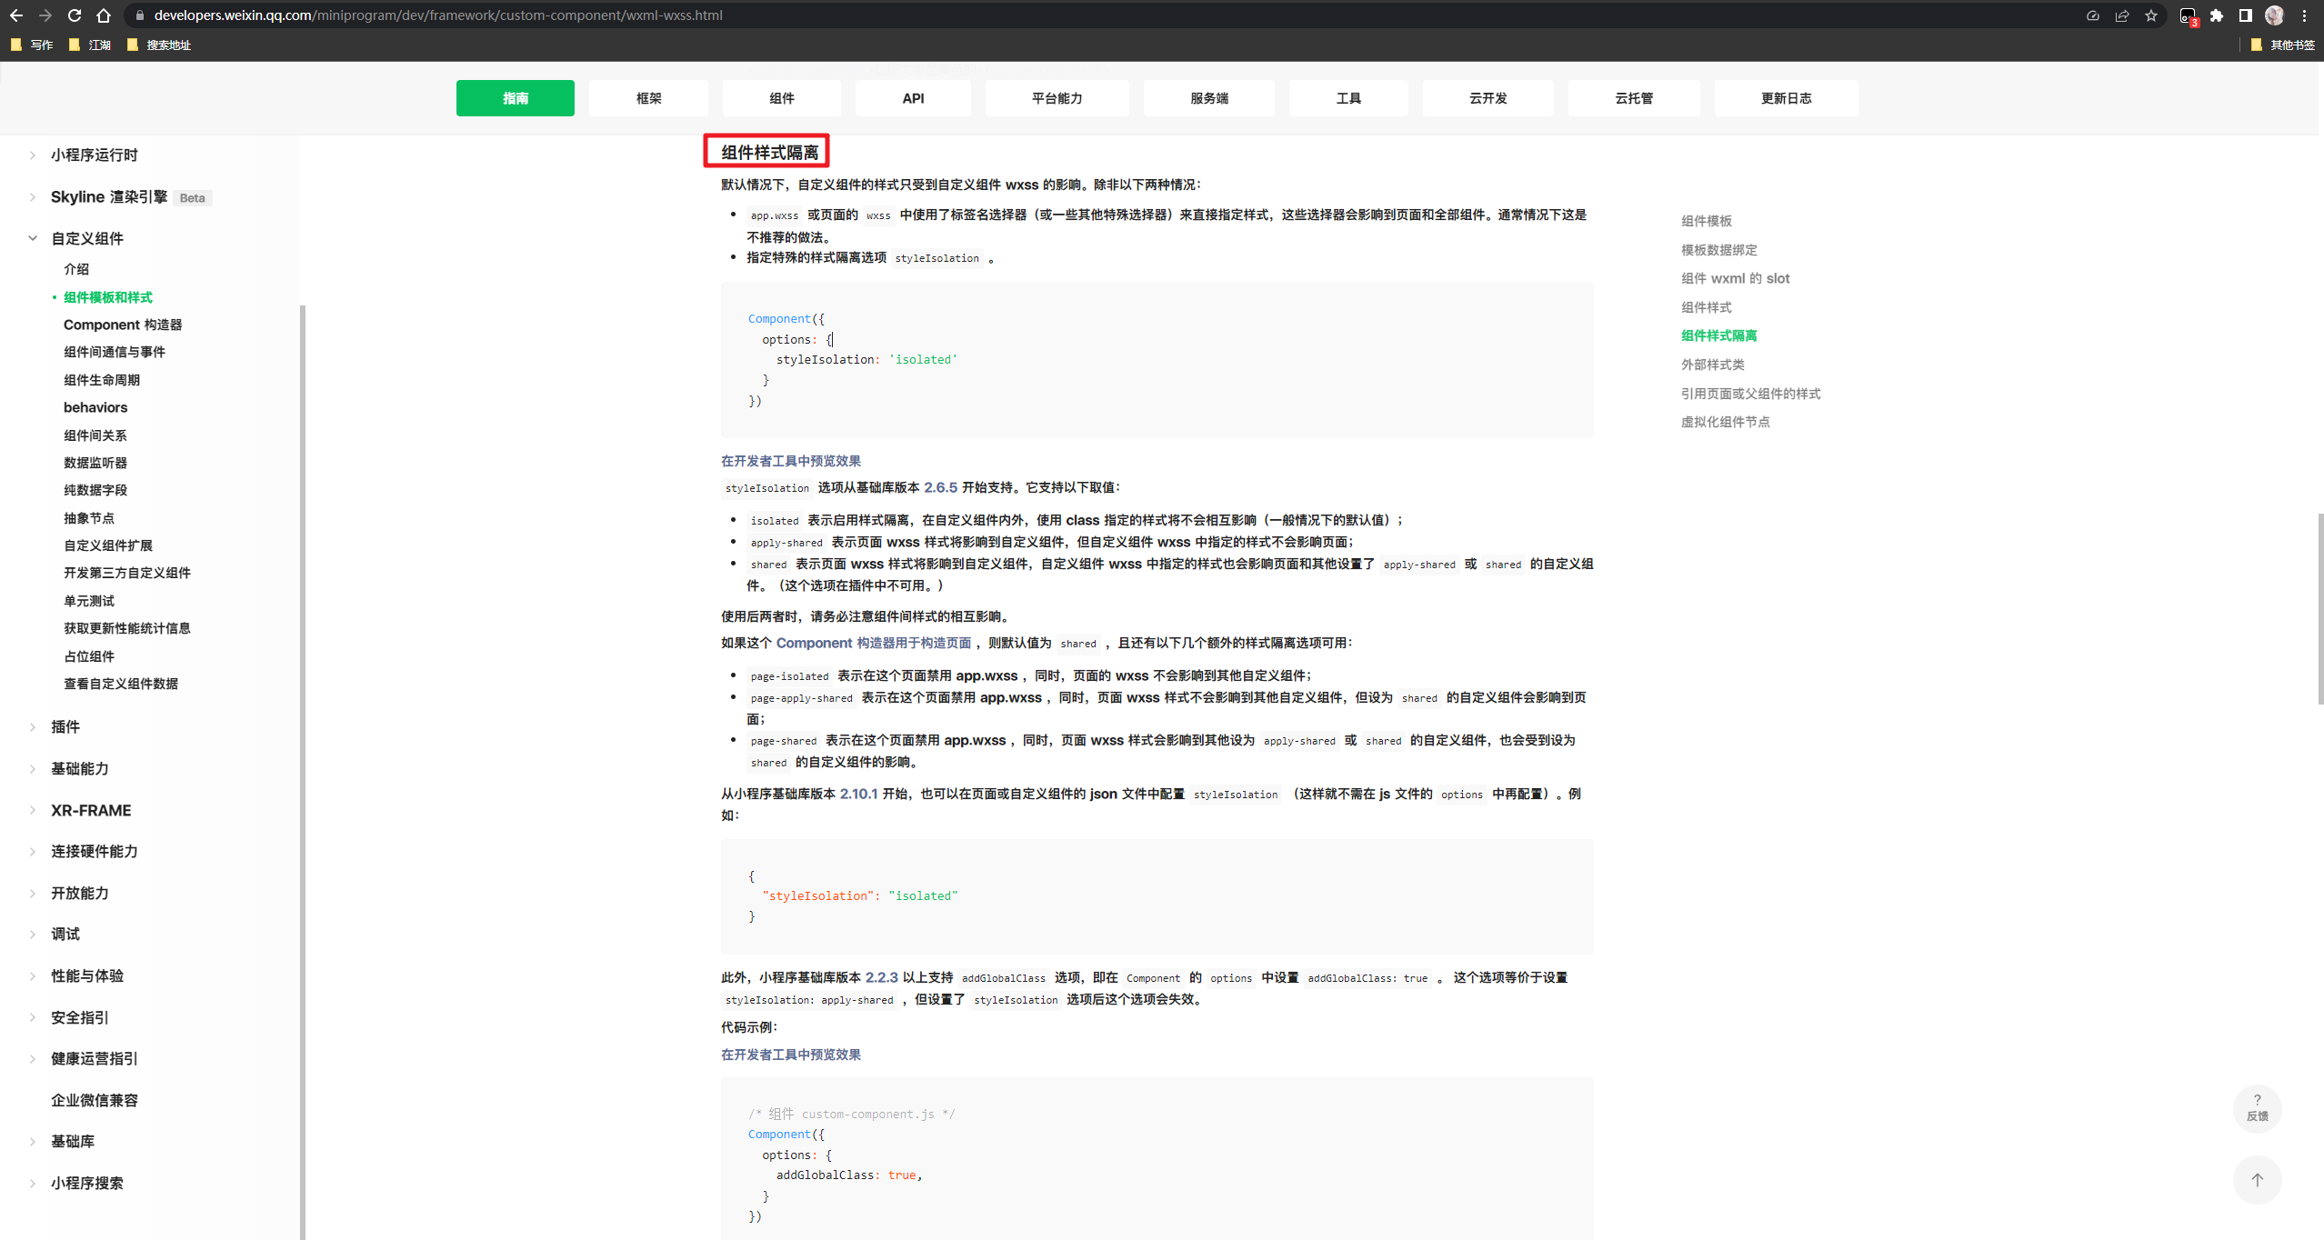Click first 在开发者工具中预览效果 link

pyautogui.click(x=790, y=461)
